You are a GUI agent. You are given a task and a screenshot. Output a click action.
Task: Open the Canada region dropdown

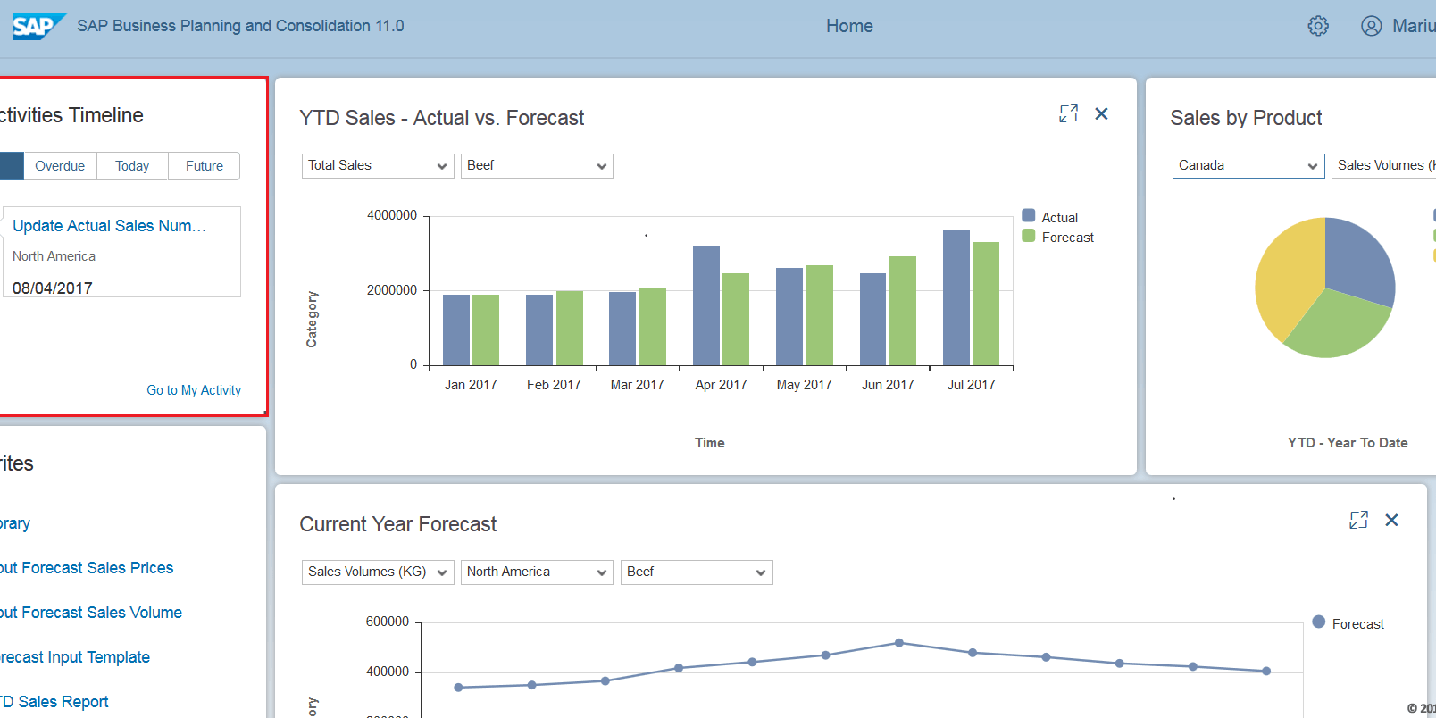point(1248,166)
